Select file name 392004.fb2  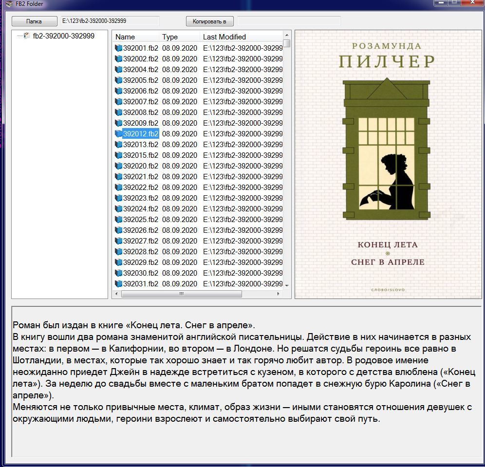pos(141,70)
